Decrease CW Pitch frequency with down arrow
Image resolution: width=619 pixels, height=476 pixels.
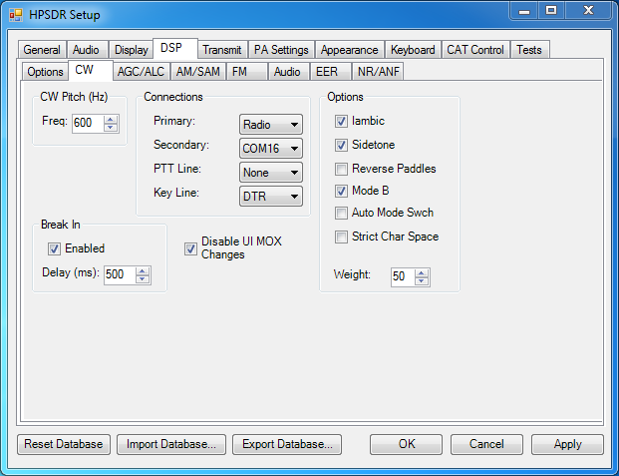pyautogui.click(x=111, y=128)
